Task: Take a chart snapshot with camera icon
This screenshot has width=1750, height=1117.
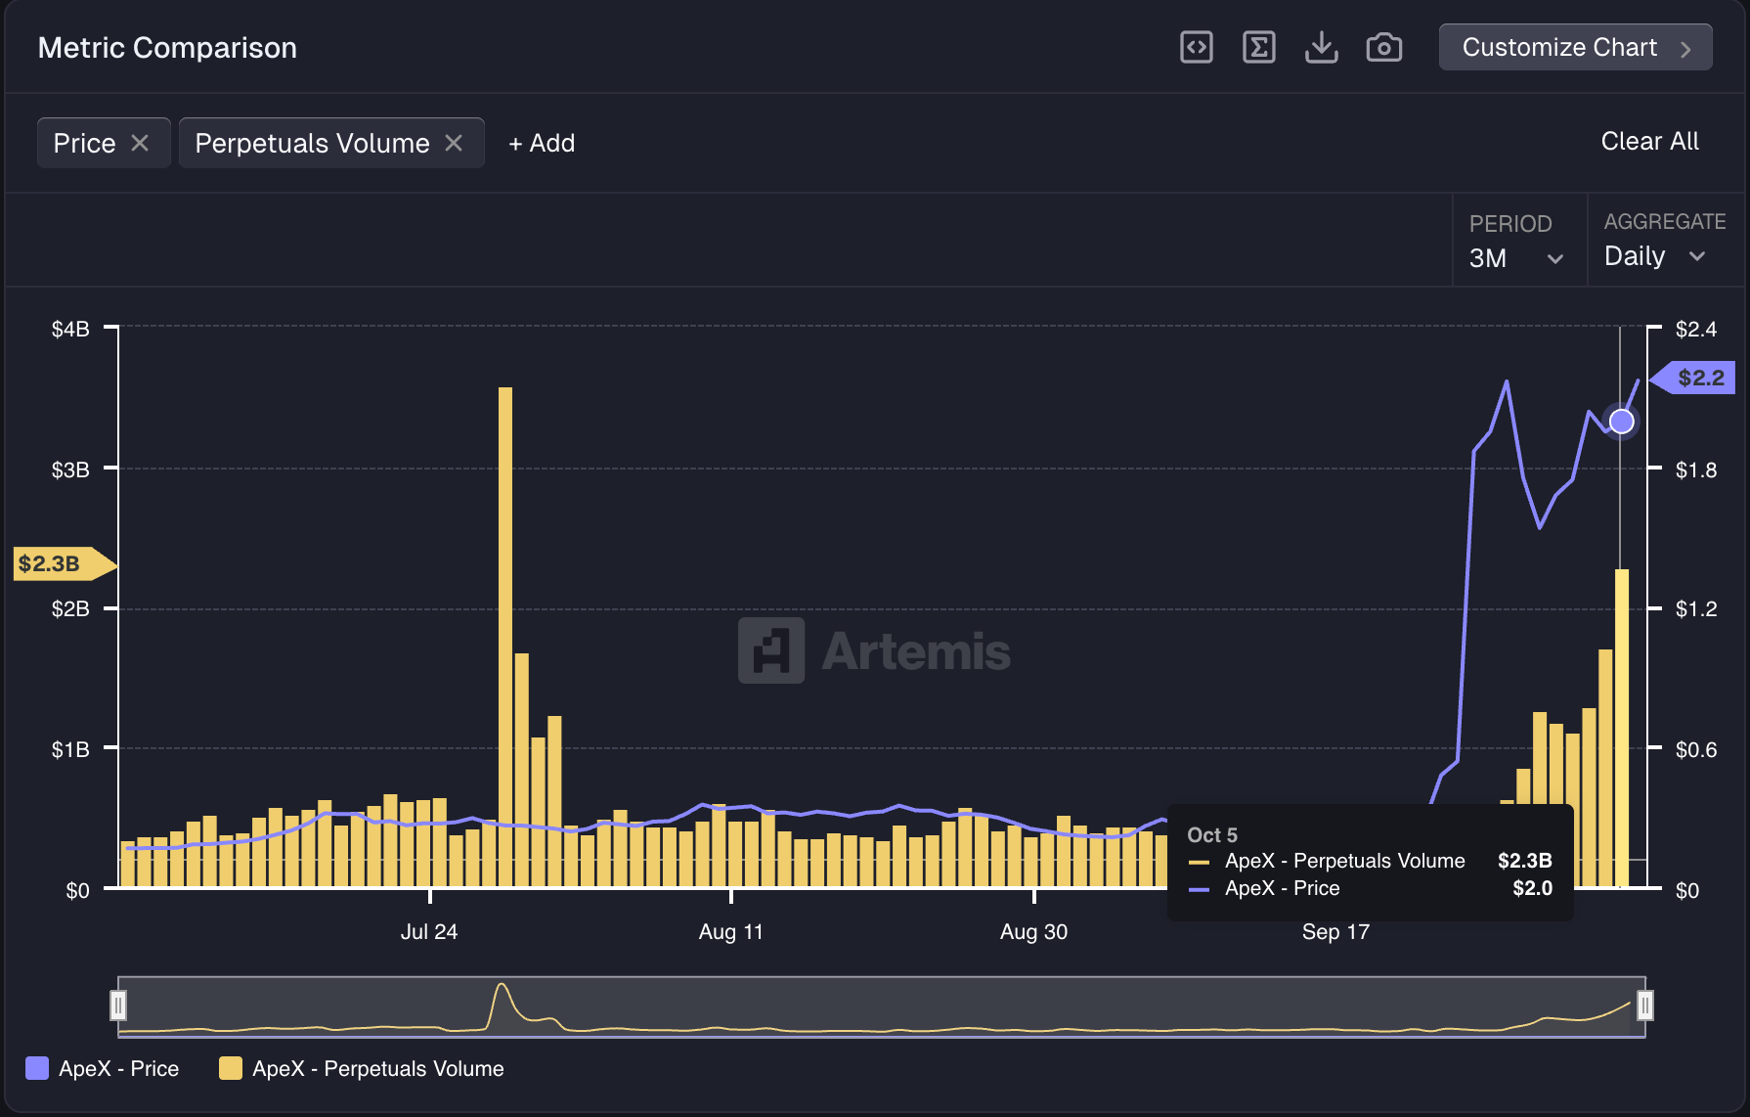Action: click(x=1384, y=47)
